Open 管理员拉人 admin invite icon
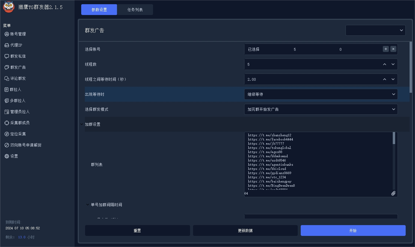Image resolution: width=415 pixels, height=247 pixels. (x=7, y=112)
